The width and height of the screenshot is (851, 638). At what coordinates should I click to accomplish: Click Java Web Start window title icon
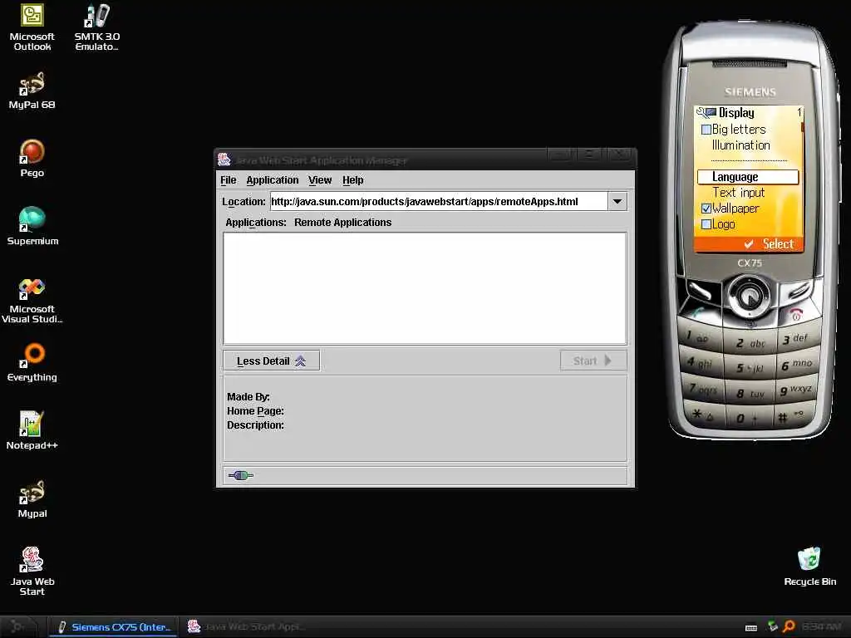(224, 159)
